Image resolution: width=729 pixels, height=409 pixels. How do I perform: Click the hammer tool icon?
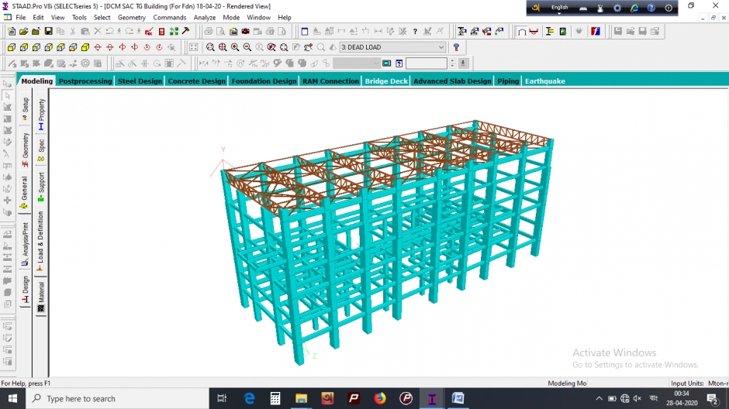[x=186, y=32]
